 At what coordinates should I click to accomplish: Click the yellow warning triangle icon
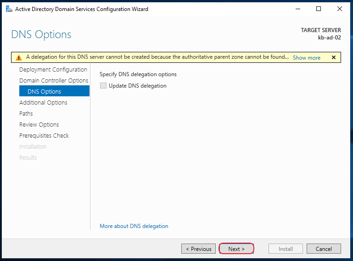point(19,58)
